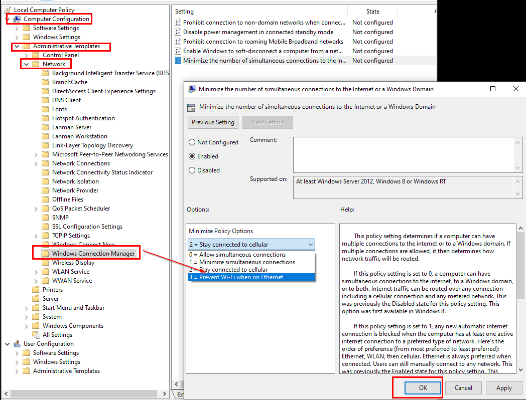Viewport: 526px width, 400px height.
Task: Select 'Network Connectivity Status Indicator' folder
Action: point(102,172)
